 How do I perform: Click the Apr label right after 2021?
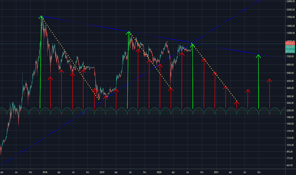[230, 172]
